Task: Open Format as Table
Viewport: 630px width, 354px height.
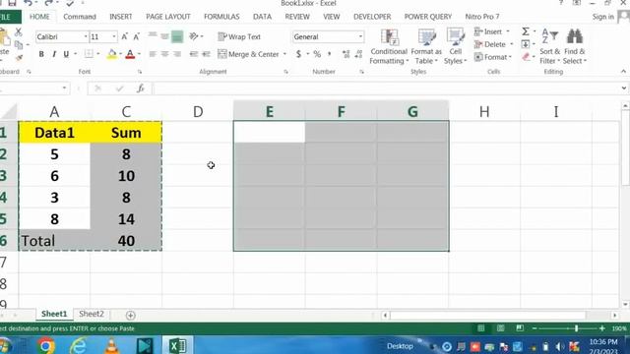Action: 426,46
